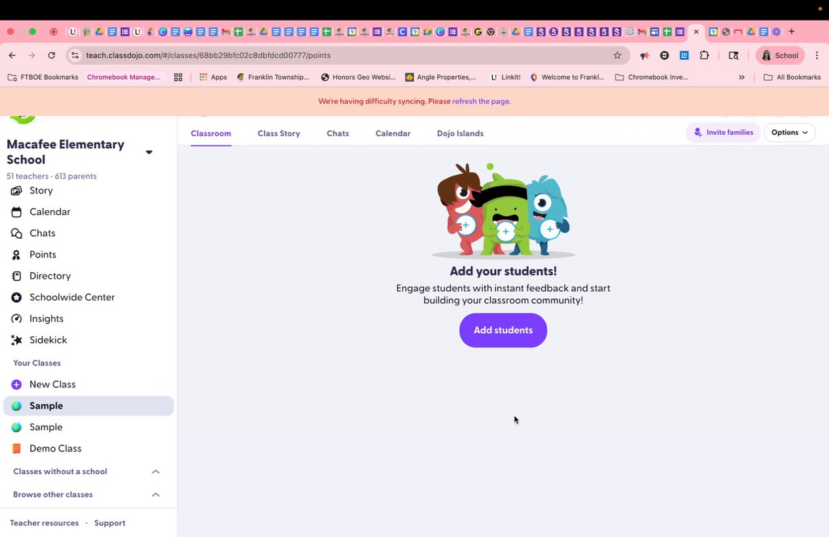The image size is (829, 537).
Task: Click the refresh the page link
Action: 481,102
